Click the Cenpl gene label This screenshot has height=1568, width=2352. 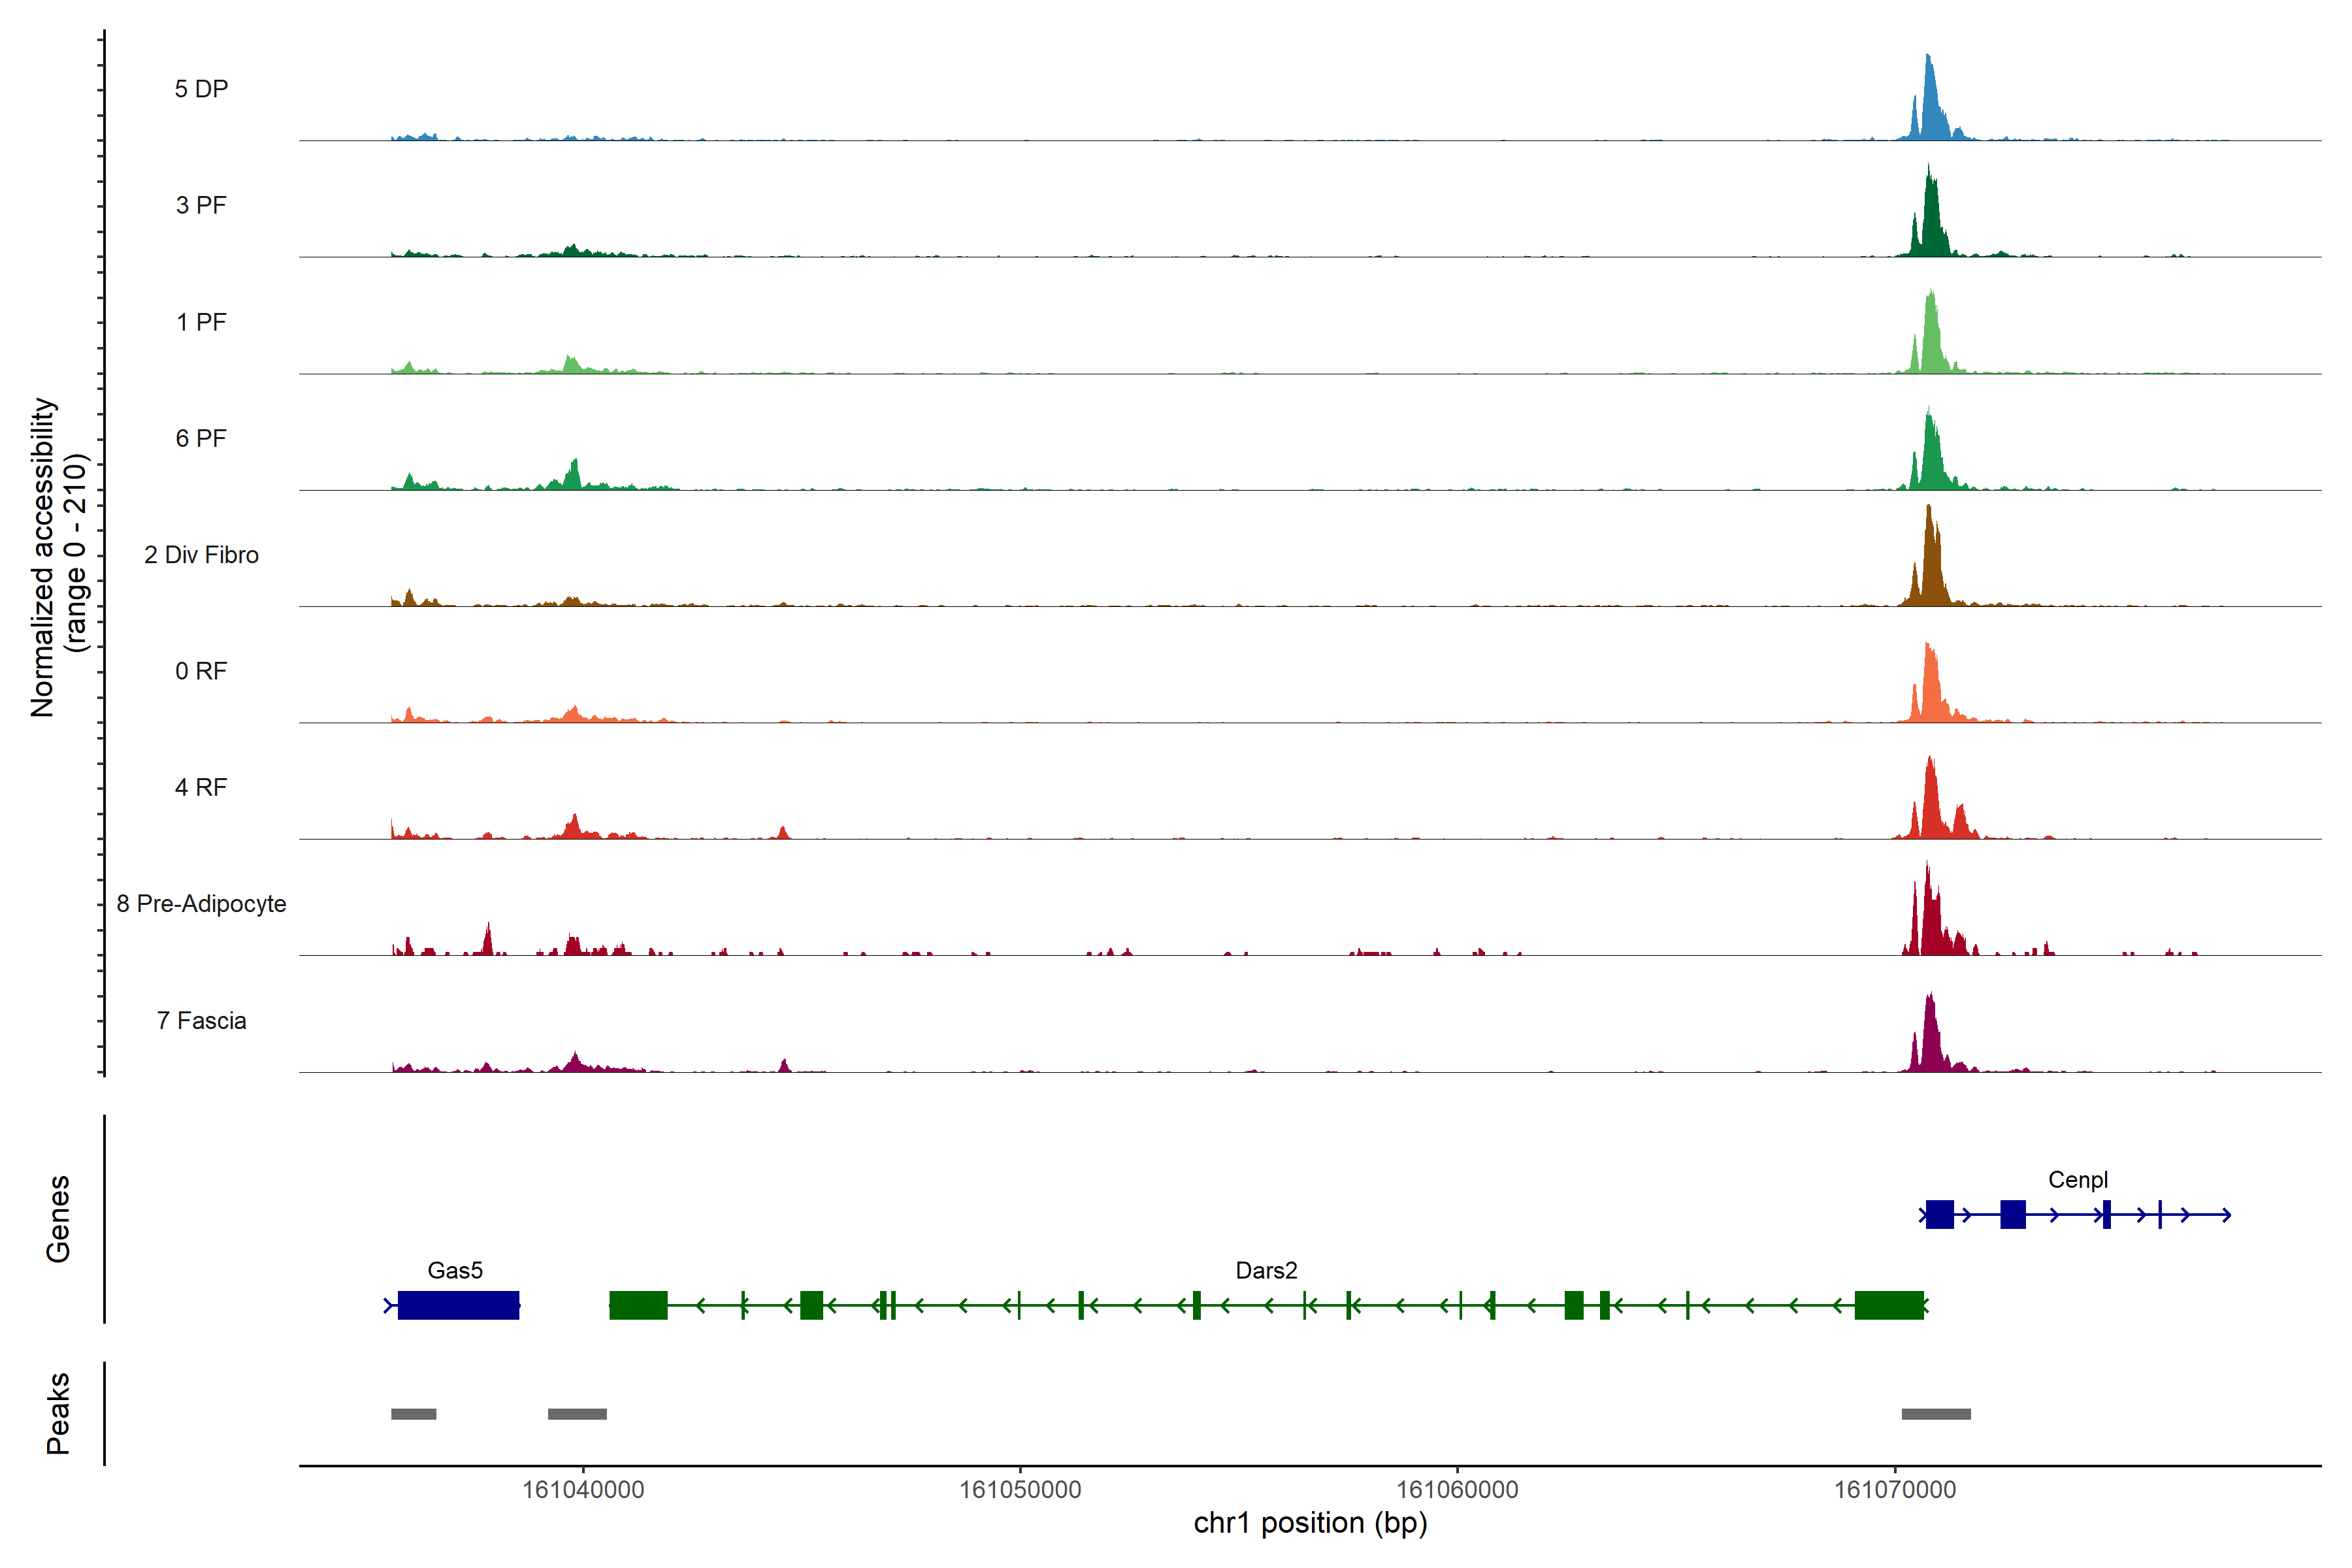point(2077,1179)
